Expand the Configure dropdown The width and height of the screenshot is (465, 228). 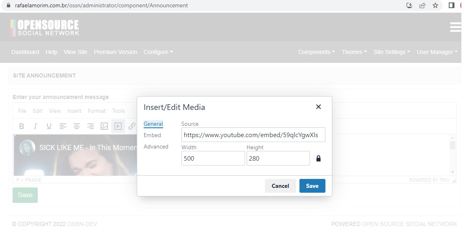[158, 52]
